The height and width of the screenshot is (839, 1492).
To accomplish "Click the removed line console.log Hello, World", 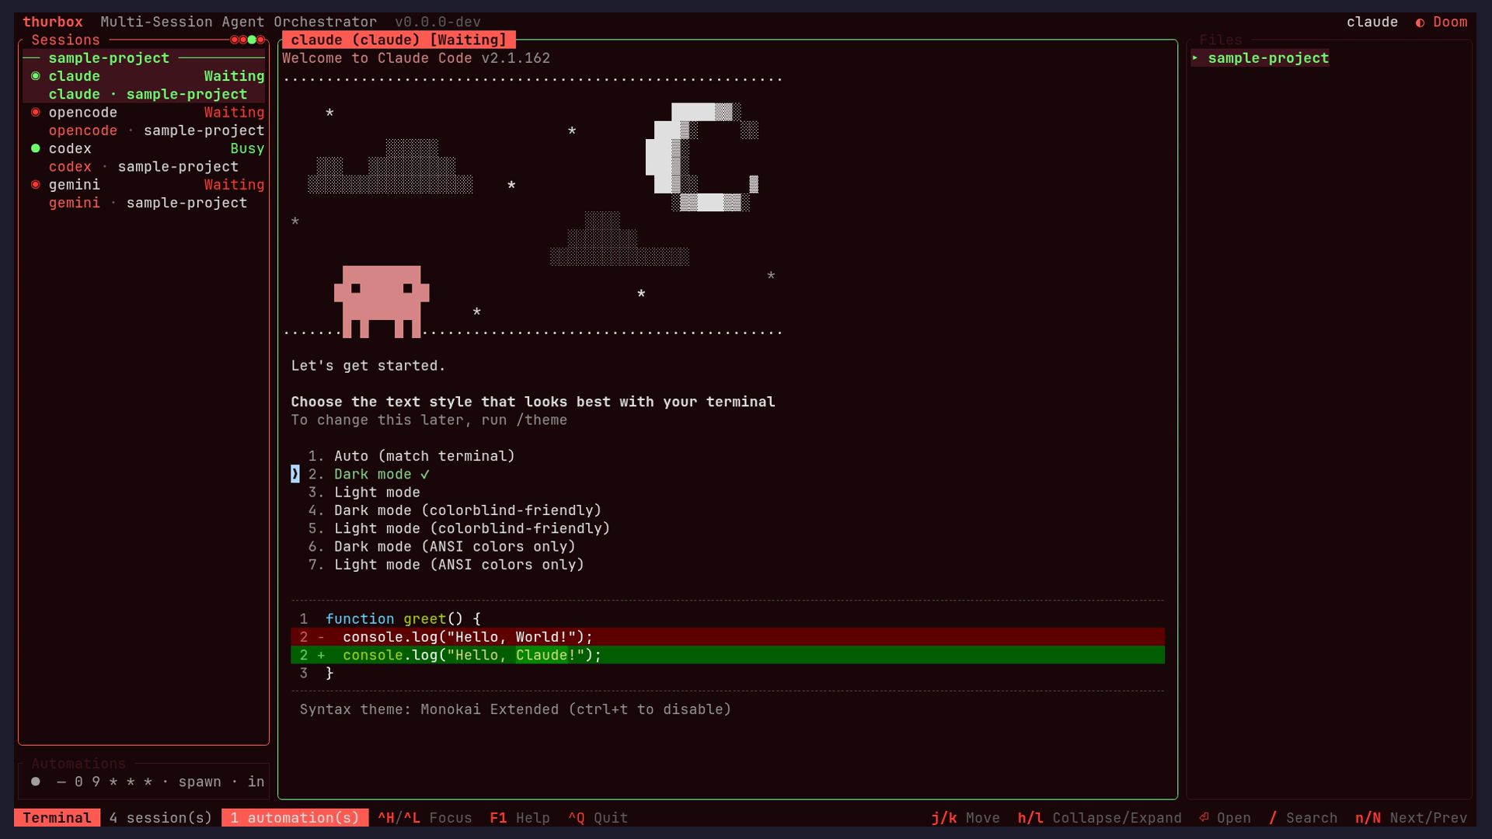I will 727,637.
